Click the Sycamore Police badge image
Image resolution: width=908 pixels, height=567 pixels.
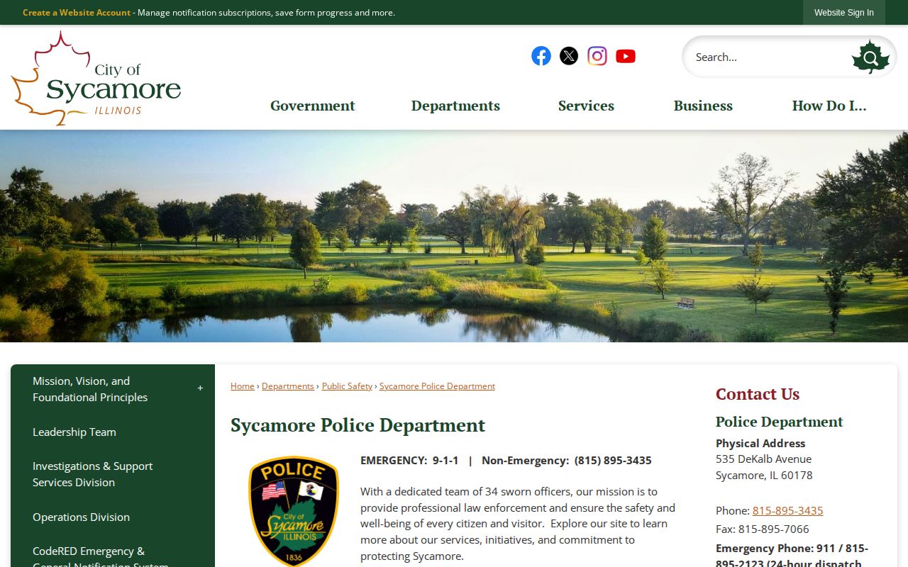click(x=294, y=510)
